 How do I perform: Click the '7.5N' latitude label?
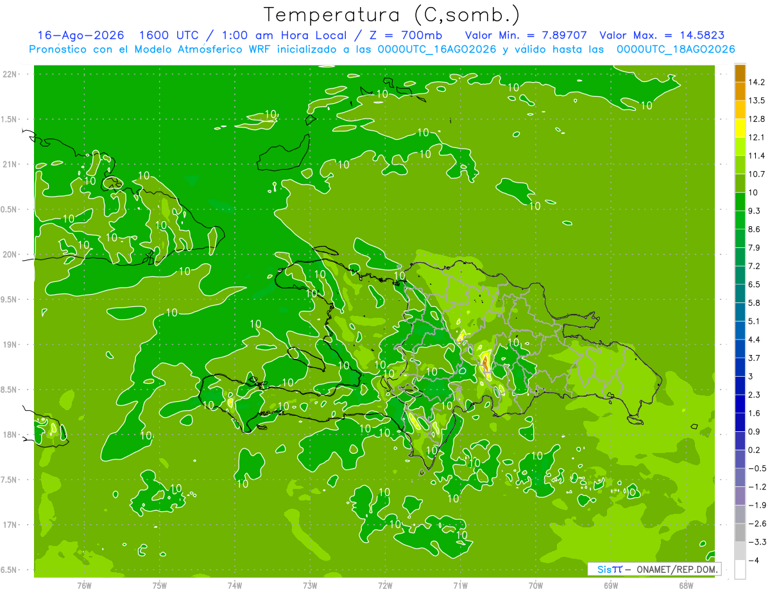click(x=10, y=480)
